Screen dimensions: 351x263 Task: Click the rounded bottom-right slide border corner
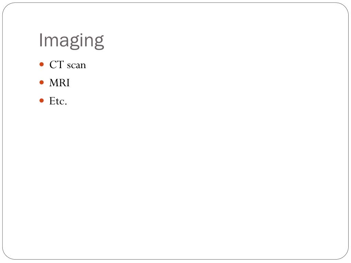[344, 255]
